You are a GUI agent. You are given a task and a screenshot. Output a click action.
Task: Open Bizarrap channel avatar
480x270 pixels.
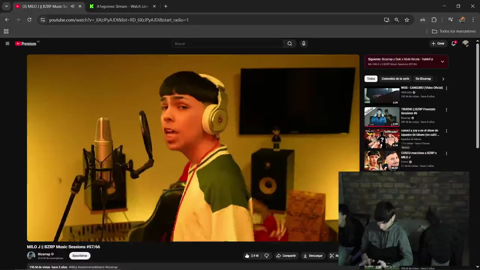click(31, 256)
